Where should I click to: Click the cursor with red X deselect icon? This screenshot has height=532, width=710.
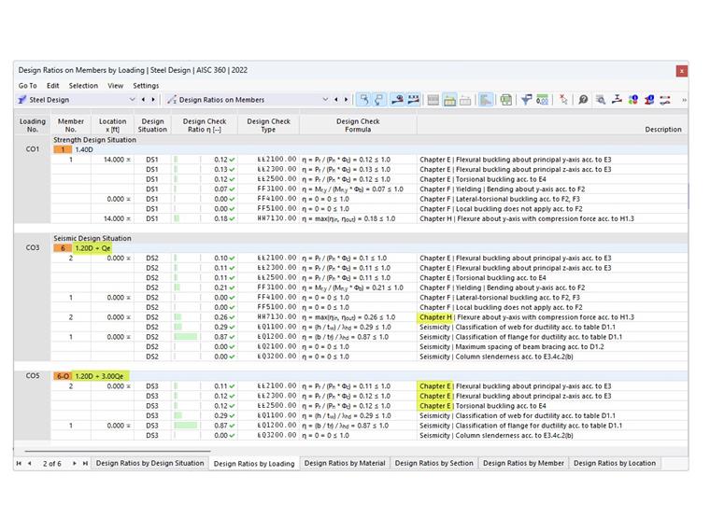[x=562, y=100]
